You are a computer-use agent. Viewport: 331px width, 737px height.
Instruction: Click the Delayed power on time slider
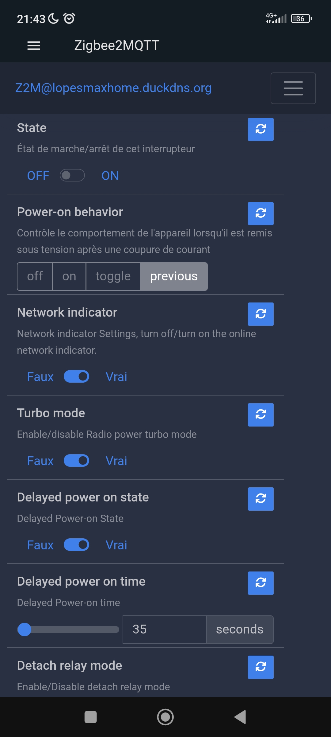(68, 630)
